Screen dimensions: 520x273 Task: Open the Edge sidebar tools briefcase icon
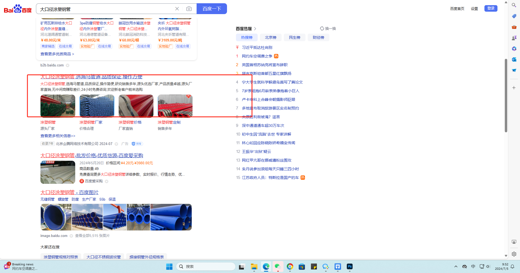pos(514,27)
